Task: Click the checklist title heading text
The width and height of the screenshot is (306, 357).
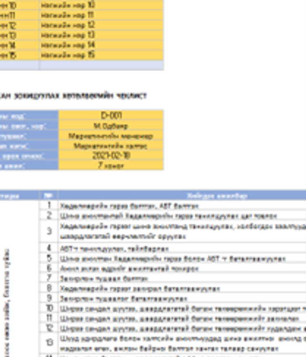Action: (73, 96)
